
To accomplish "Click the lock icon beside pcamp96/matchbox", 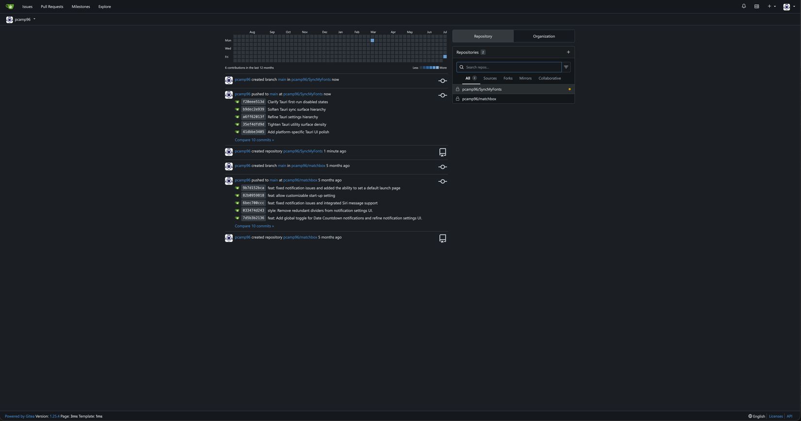I will [457, 99].
